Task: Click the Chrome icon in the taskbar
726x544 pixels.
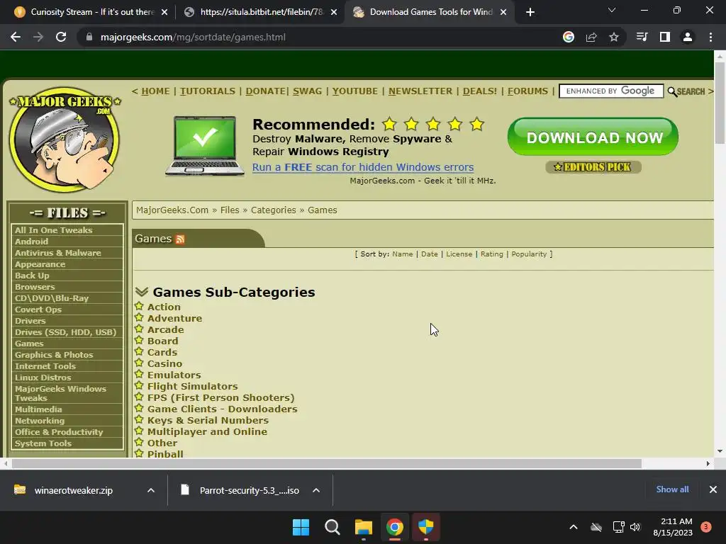Action: [x=395, y=527]
